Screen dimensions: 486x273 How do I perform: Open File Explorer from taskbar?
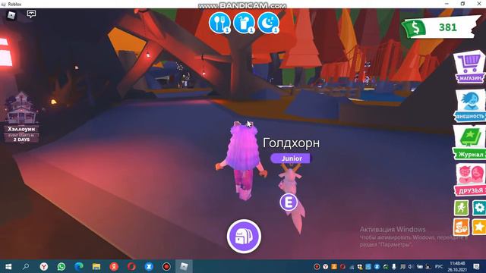[96, 266]
